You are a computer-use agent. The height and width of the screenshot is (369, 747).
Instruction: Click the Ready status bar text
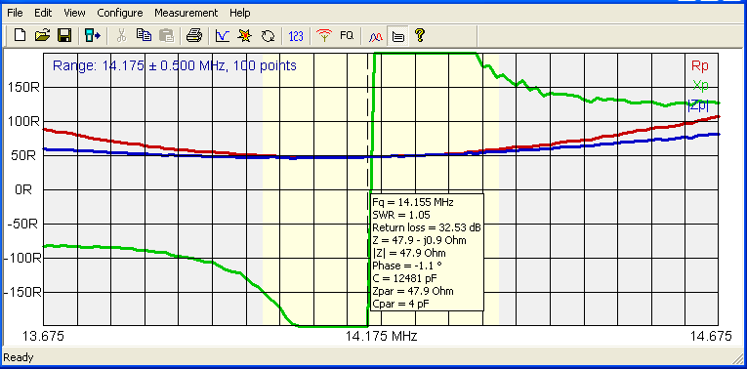point(18,357)
